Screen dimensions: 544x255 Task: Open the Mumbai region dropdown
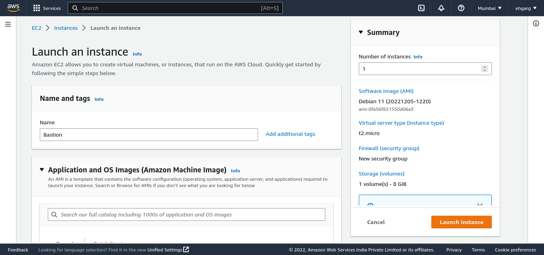click(490, 8)
